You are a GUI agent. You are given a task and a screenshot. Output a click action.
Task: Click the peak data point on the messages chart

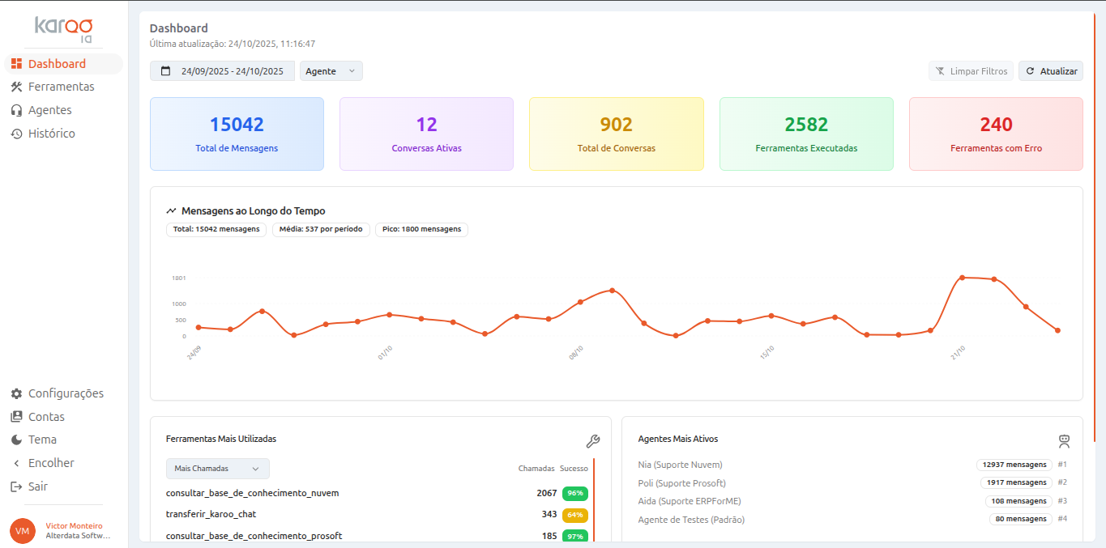pyautogui.click(x=962, y=278)
